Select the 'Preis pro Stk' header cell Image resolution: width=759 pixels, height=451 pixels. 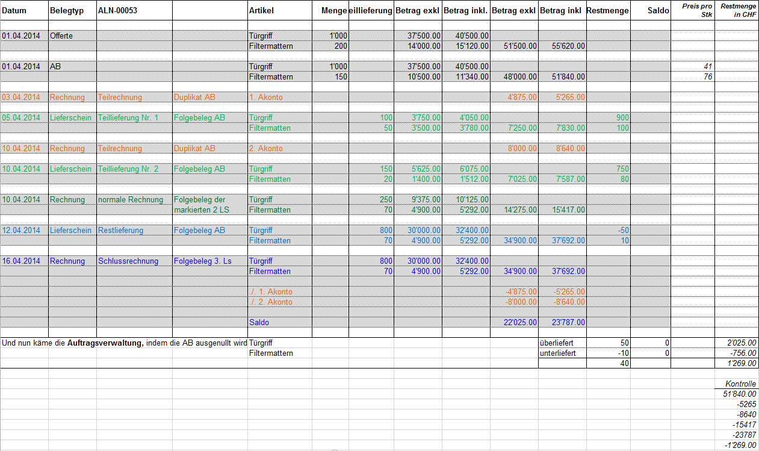[692, 10]
